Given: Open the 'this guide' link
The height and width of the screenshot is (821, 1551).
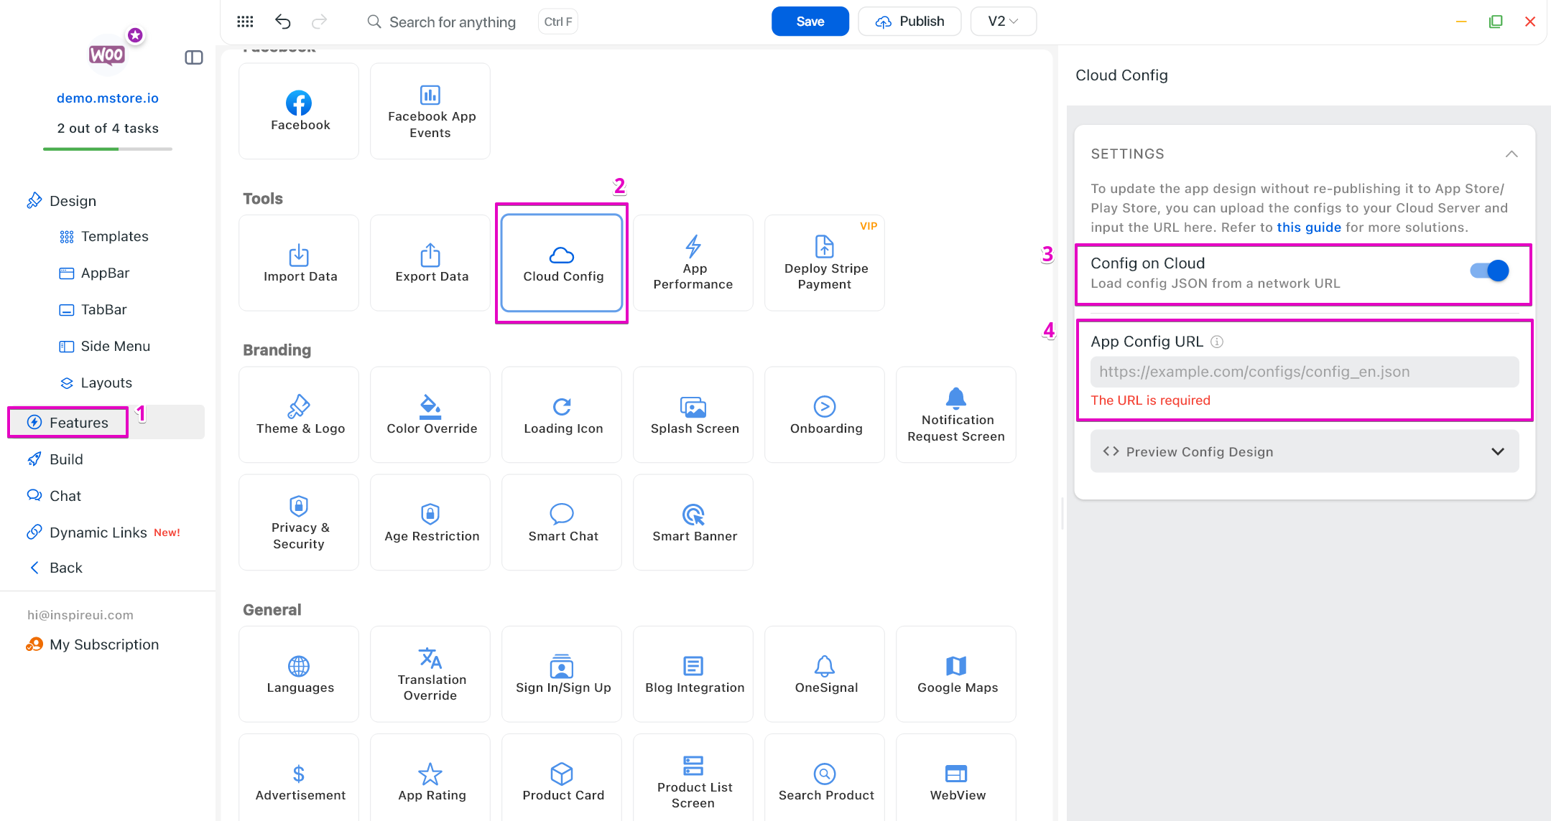Looking at the screenshot, I should point(1308,227).
